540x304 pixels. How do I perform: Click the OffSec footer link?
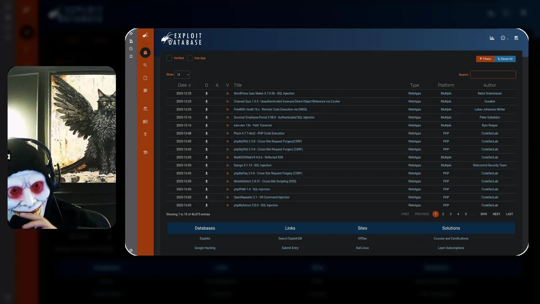coord(362,239)
